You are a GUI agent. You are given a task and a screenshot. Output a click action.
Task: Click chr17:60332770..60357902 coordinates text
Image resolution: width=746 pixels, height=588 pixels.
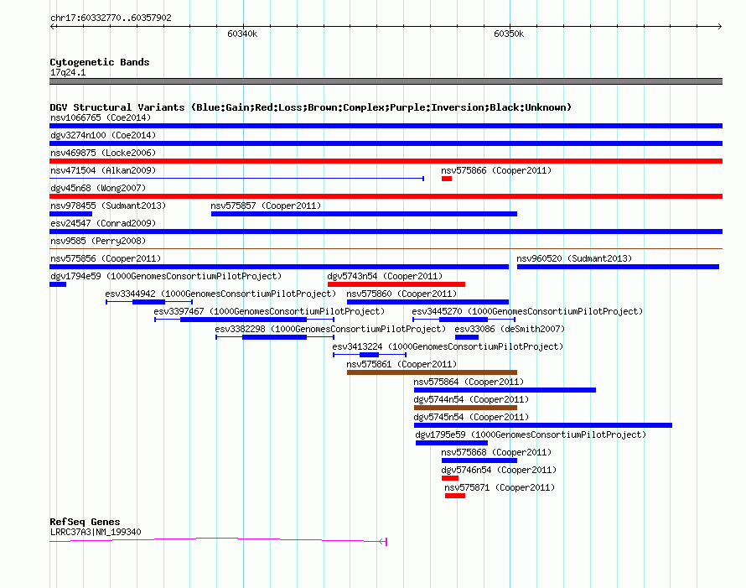pyautogui.click(x=111, y=18)
